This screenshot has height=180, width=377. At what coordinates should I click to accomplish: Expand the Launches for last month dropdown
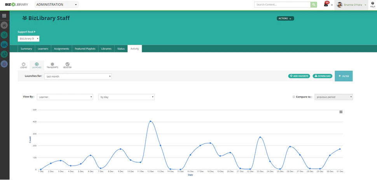pos(78,76)
